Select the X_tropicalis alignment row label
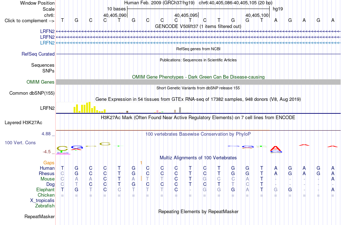Image resolution: width=341 pixels, height=225 pixels. (x=42, y=201)
